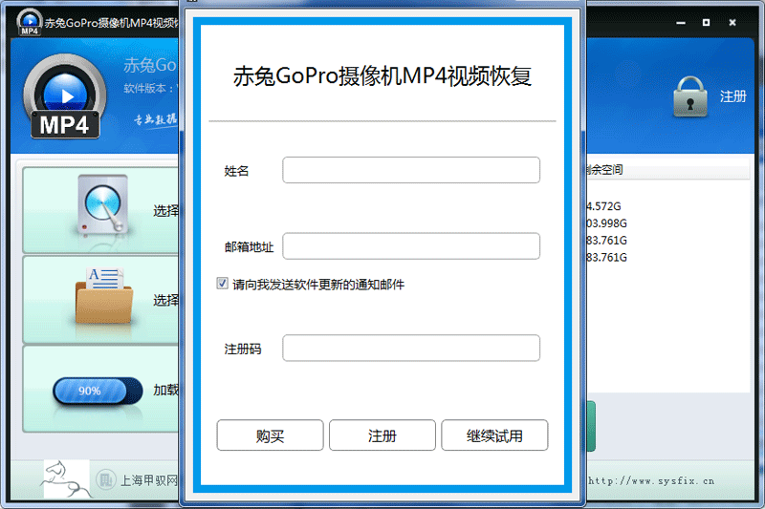
Task: Focus the 邮箱地址 email input field
Action: point(411,246)
